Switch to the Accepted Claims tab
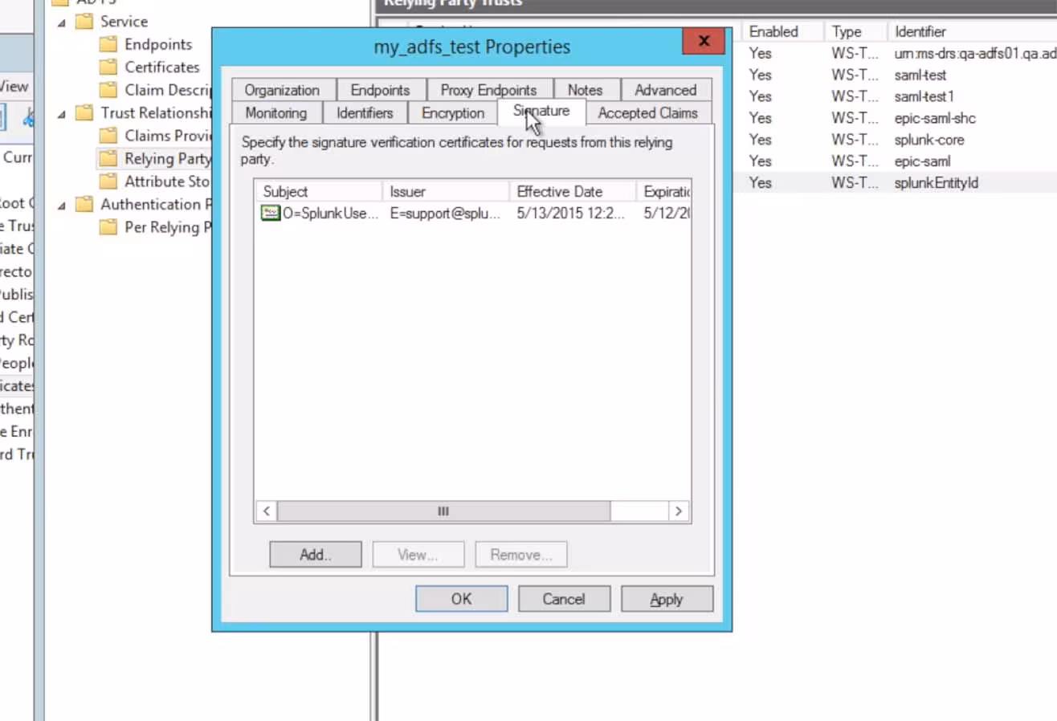The height and width of the screenshot is (721, 1057). coord(647,112)
